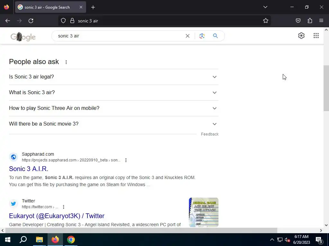
Task: Open the tracking protection shield icon
Action: pos(63,21)
